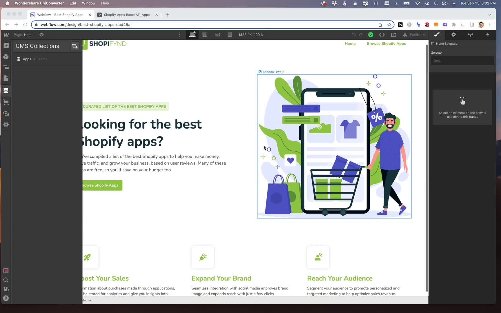Switch to the Style brush tab
The height and width of the screenshot is (313, 501).
click(x=437, y=34)
